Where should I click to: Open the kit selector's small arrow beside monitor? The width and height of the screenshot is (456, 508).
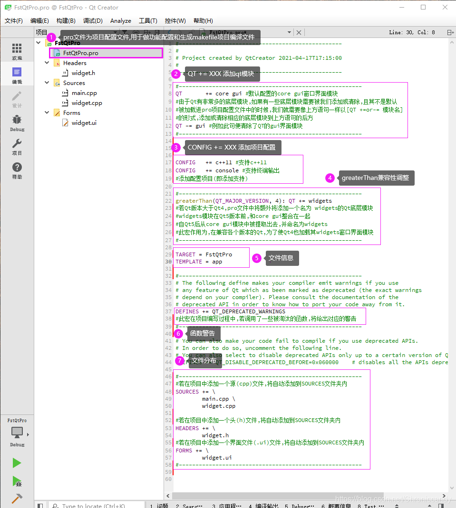[x=28, y=434]
